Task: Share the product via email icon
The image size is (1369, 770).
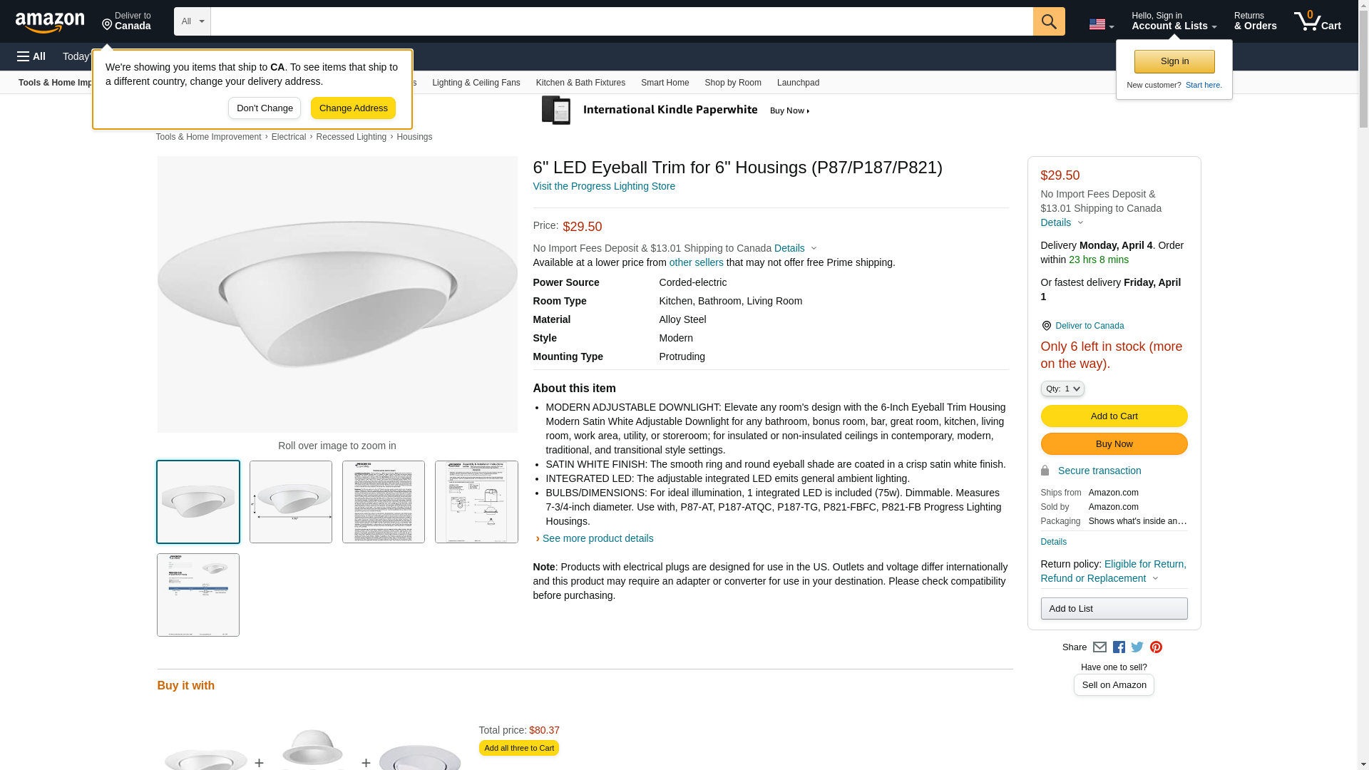Action: [1099, 647]
